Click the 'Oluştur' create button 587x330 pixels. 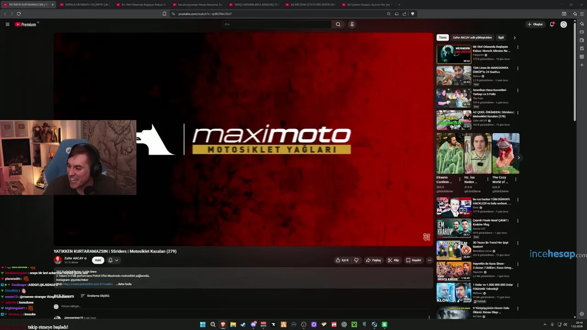(535, 24)
